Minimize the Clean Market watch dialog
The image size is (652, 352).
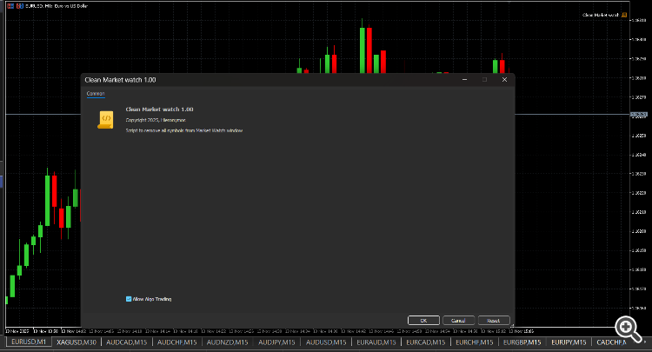[x=464, y=79]
